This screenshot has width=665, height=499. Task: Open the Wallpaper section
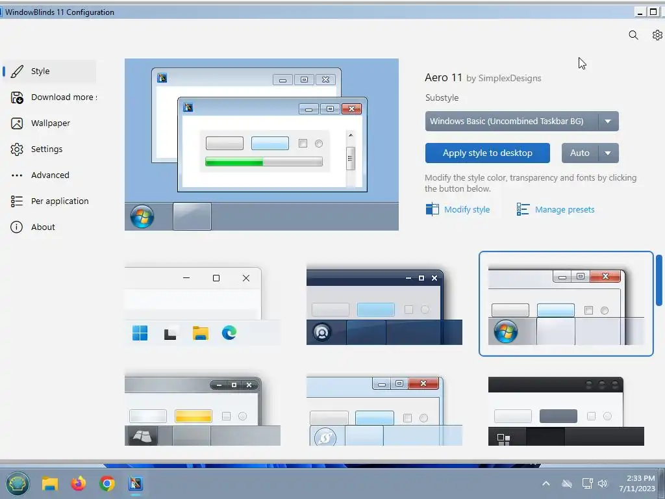point(49,123)
